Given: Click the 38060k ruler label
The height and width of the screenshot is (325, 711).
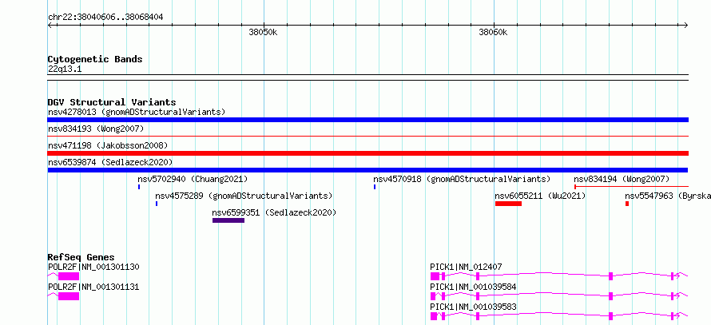Looking at the screenshot, I should 493,32.
